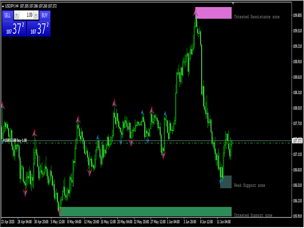This screenshot has height=228, width=304.
Task: Click the 107.110 price axis label
Action: pos(297,154)
